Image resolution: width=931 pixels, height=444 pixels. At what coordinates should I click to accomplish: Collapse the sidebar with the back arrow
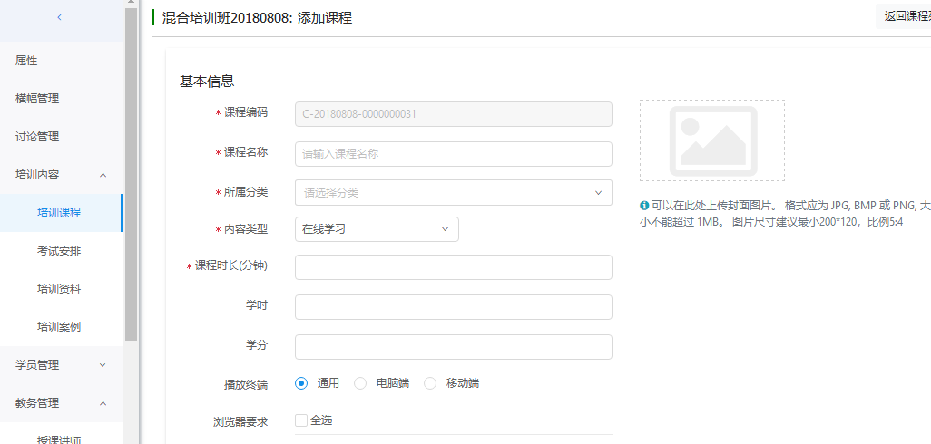(x=60, y=17)
